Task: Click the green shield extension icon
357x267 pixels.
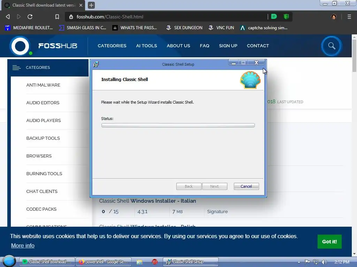Action: (x=286, y=17)
